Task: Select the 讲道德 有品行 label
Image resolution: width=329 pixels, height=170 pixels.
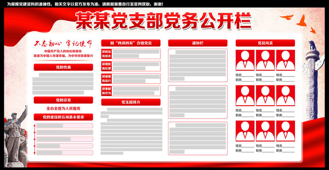Action: pos(107,78)
